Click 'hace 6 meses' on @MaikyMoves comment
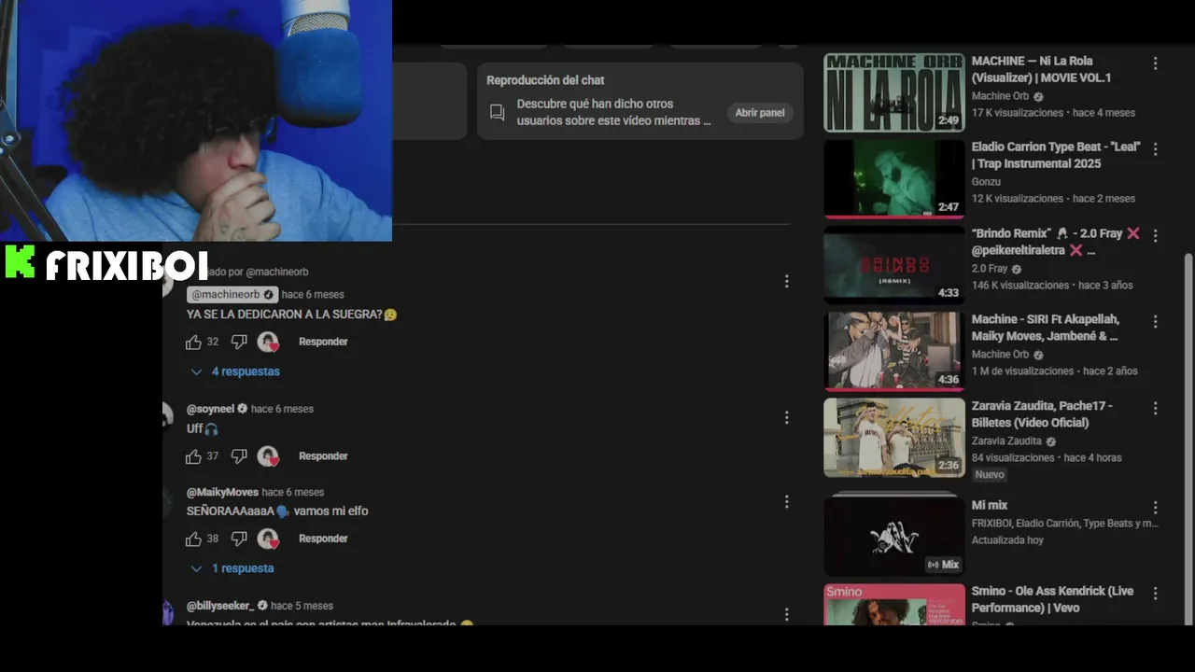1195x672 pixels. (293, 493)
